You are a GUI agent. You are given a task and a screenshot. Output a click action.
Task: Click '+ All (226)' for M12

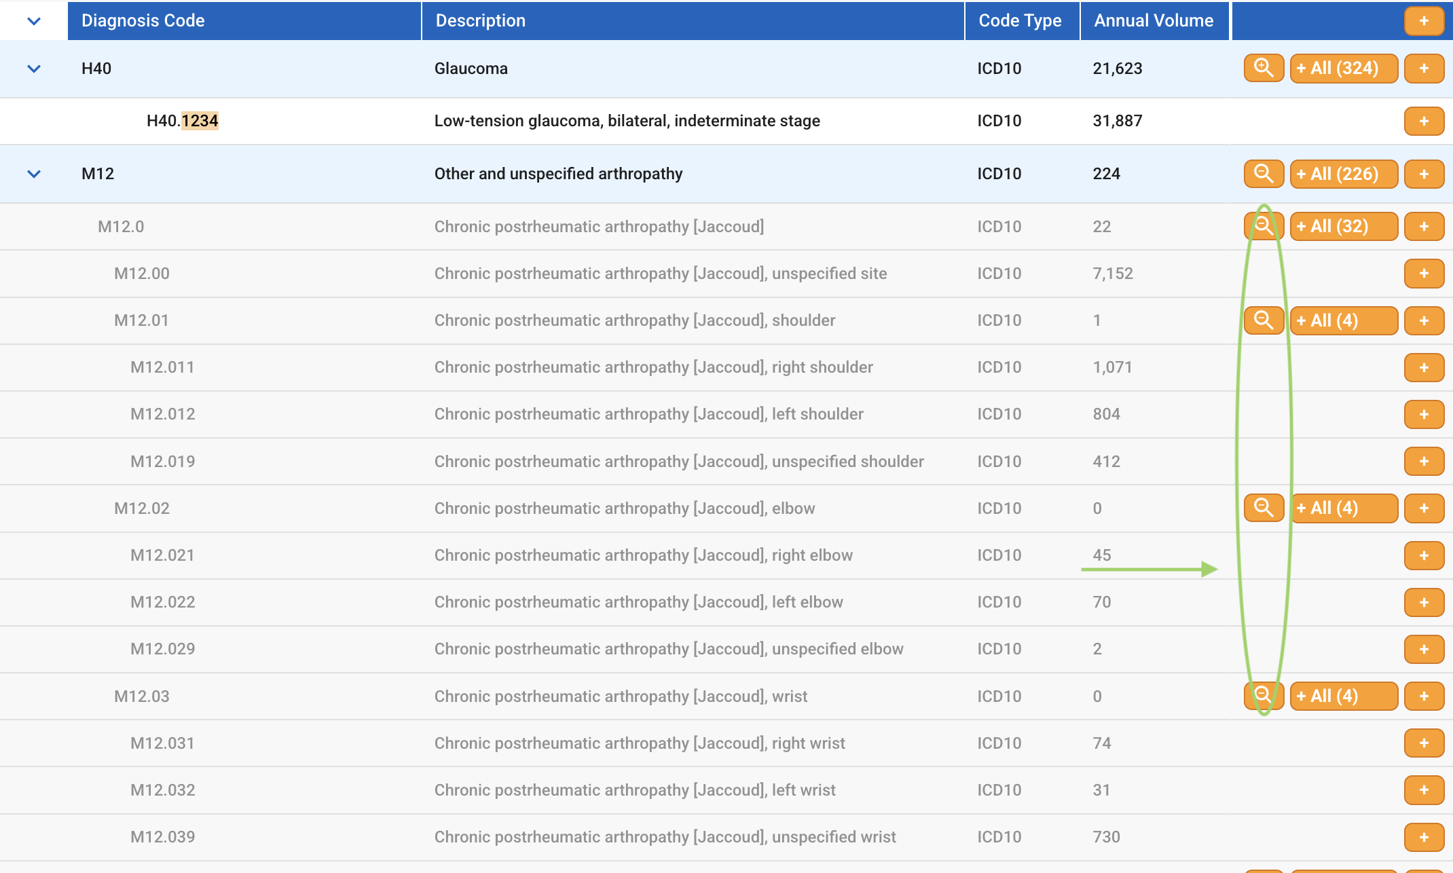[x=1344, y=174]
